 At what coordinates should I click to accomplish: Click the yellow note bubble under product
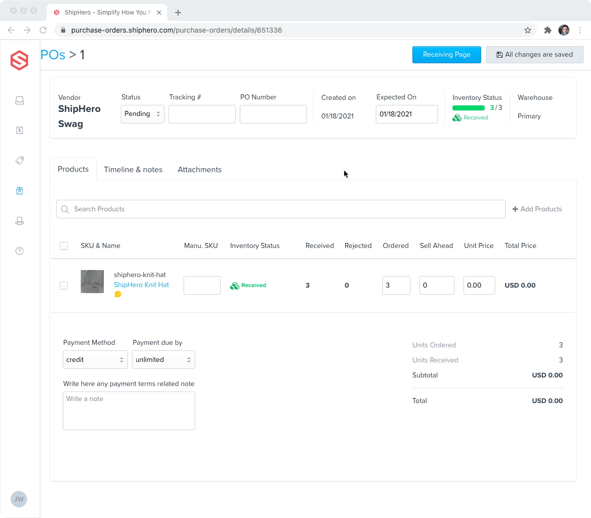click(x=118, y=294)
